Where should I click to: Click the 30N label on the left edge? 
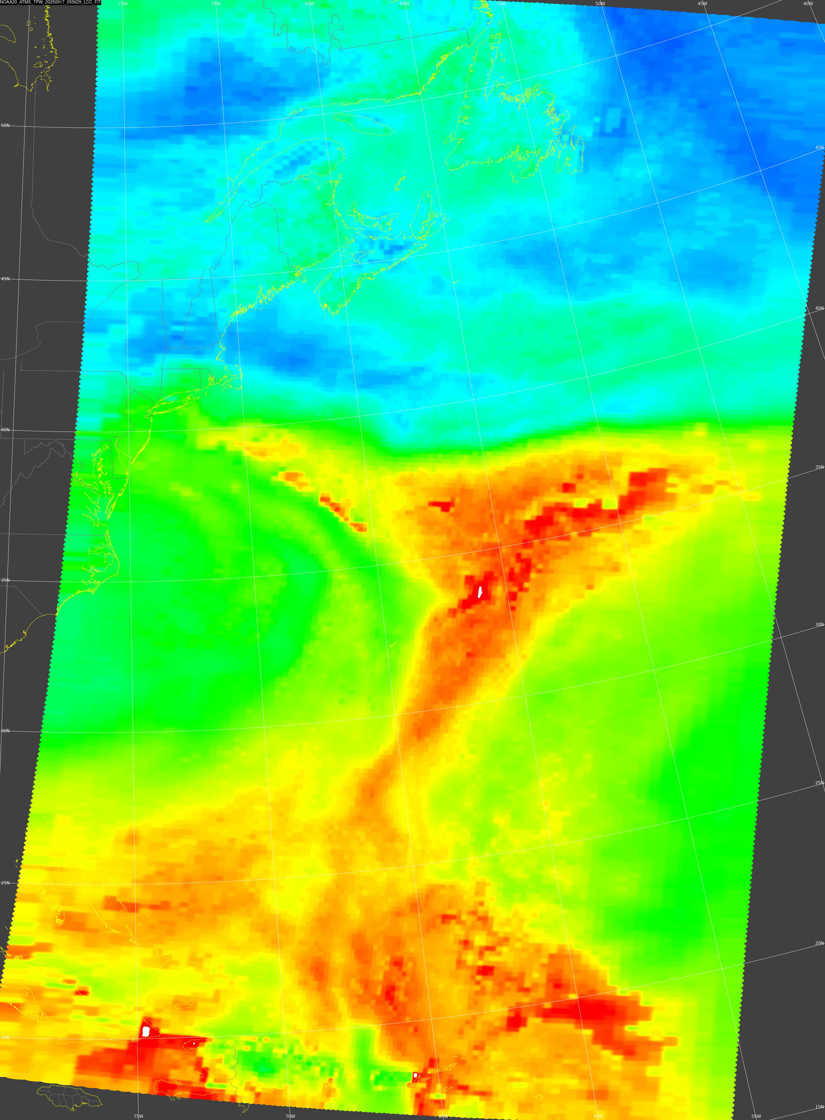tap(5, 731)
